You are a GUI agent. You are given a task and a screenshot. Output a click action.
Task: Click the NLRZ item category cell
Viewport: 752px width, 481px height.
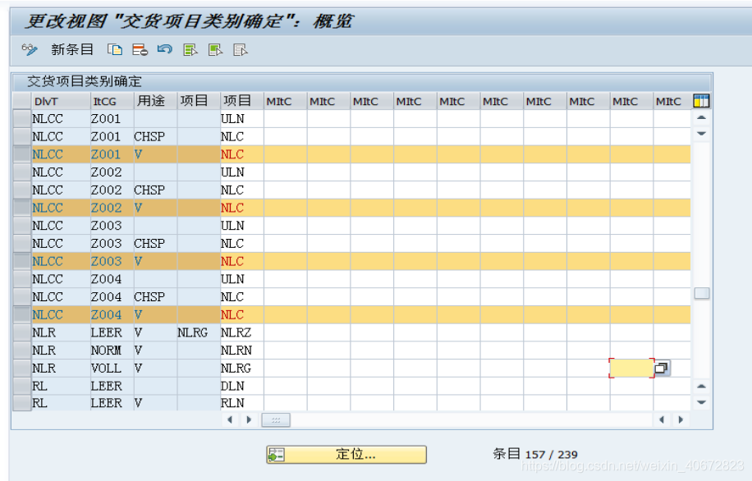(x=241, y=332)
